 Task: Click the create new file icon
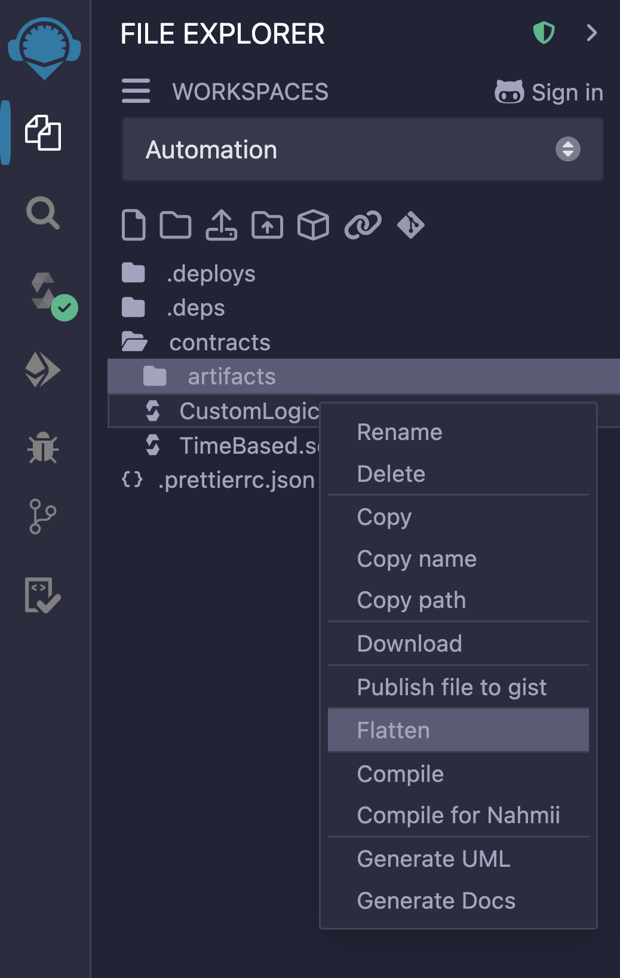tap(133, 225)
